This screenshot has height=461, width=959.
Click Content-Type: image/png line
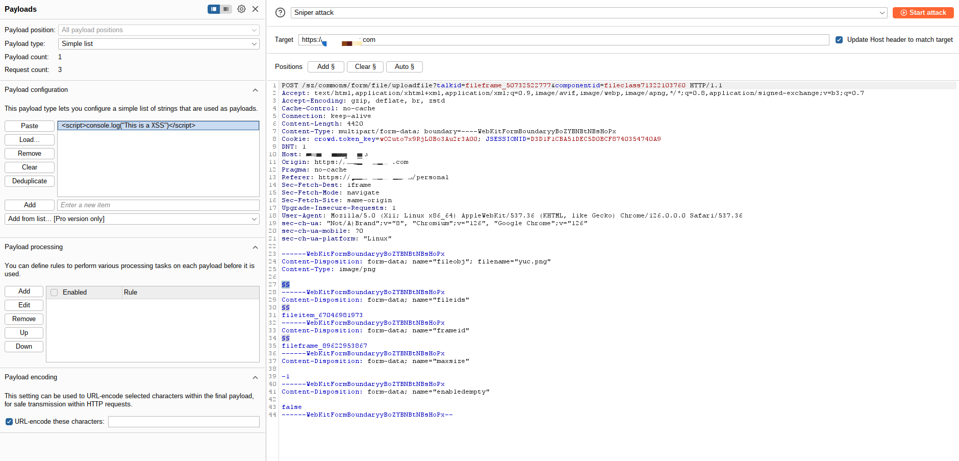coord(329,270)
